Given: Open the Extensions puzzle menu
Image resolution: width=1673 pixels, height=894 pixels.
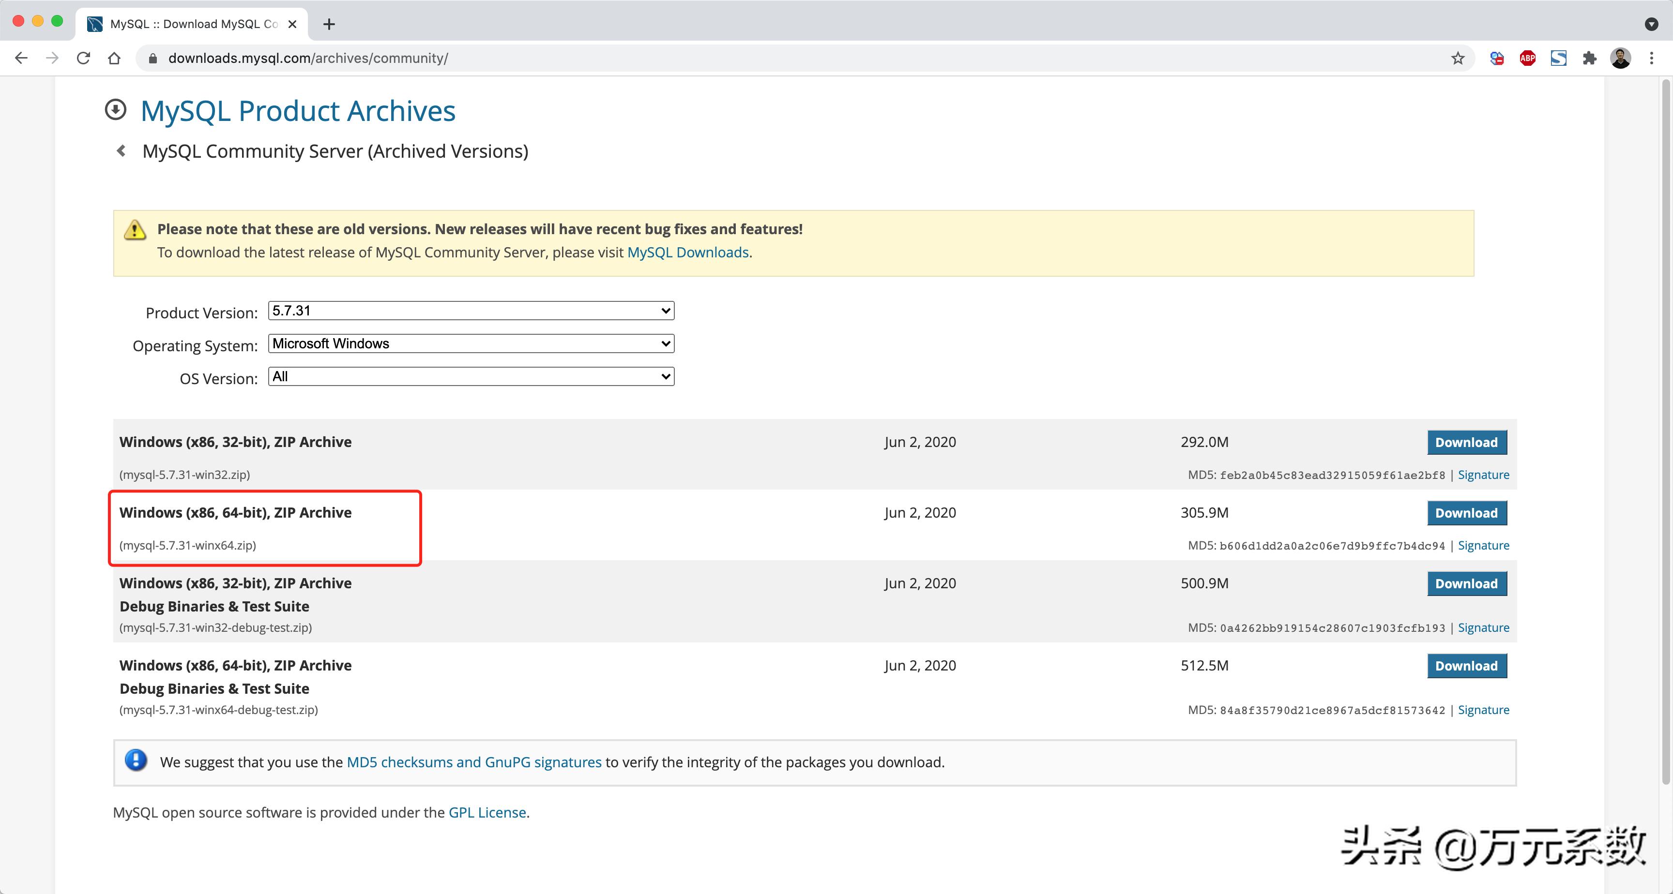Looking at the screenshot, I should (x=1589, y=59).
